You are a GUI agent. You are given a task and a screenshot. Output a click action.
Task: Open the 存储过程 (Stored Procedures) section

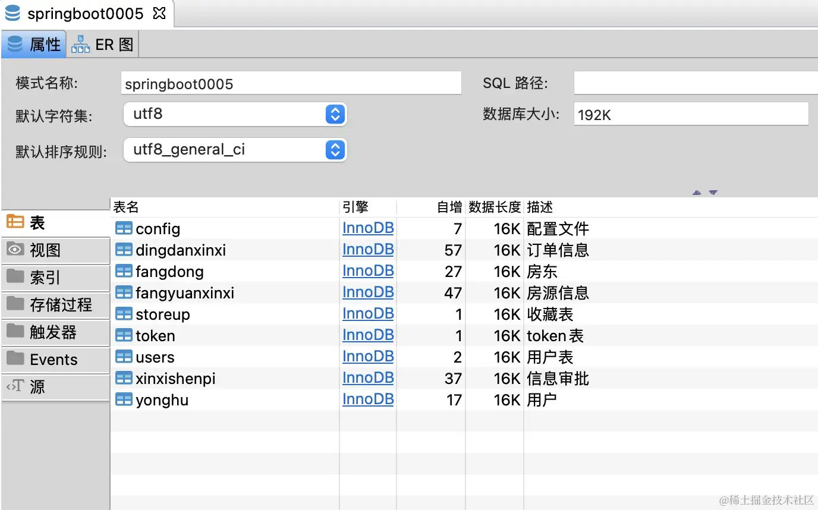[x=14, y=304]
